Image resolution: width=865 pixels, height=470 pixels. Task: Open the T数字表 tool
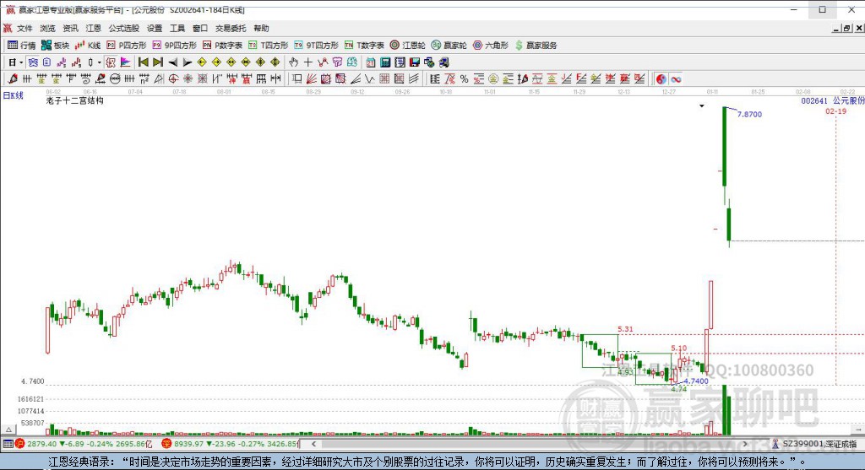coord(364,46)
